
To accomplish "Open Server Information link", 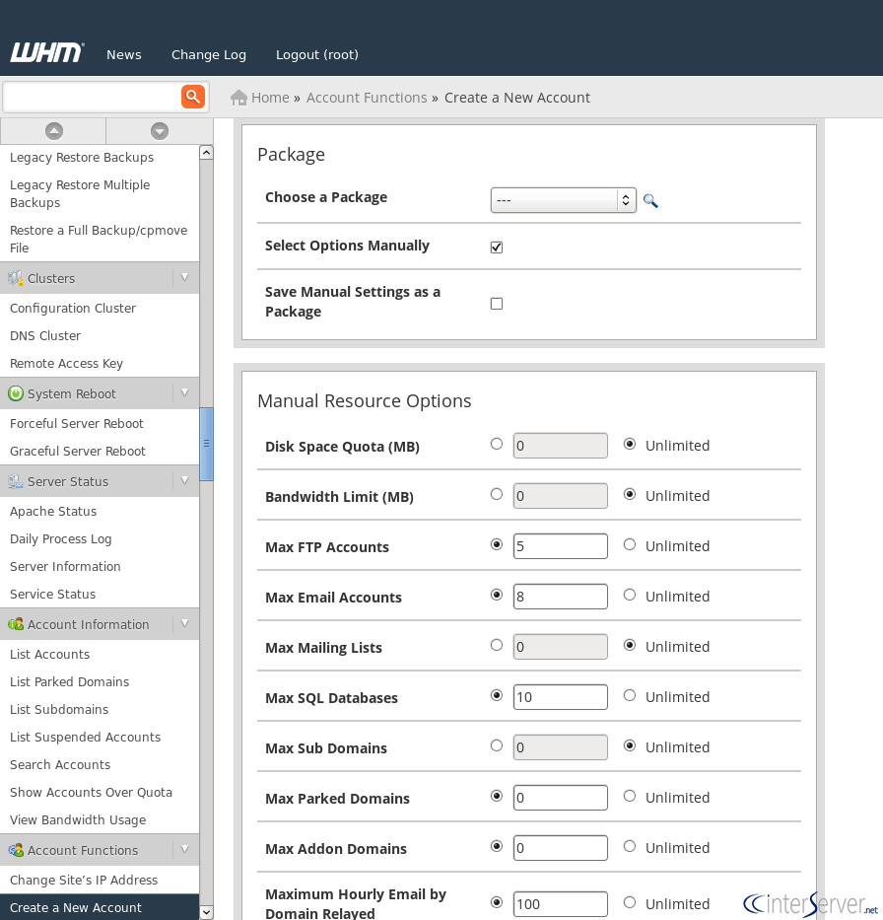I will [65, 566].
